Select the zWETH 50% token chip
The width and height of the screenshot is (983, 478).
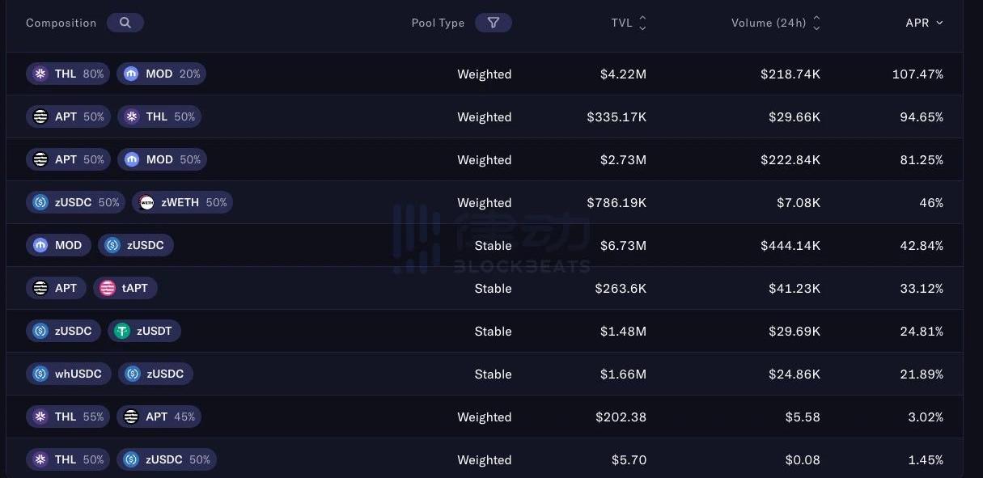pos(182,202)
